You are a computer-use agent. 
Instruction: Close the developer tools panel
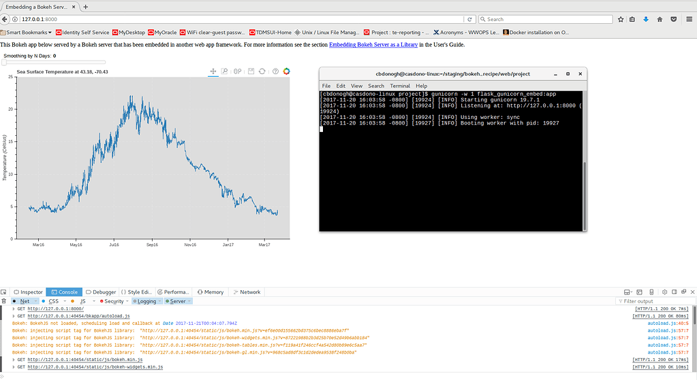(x=692, y=292)
